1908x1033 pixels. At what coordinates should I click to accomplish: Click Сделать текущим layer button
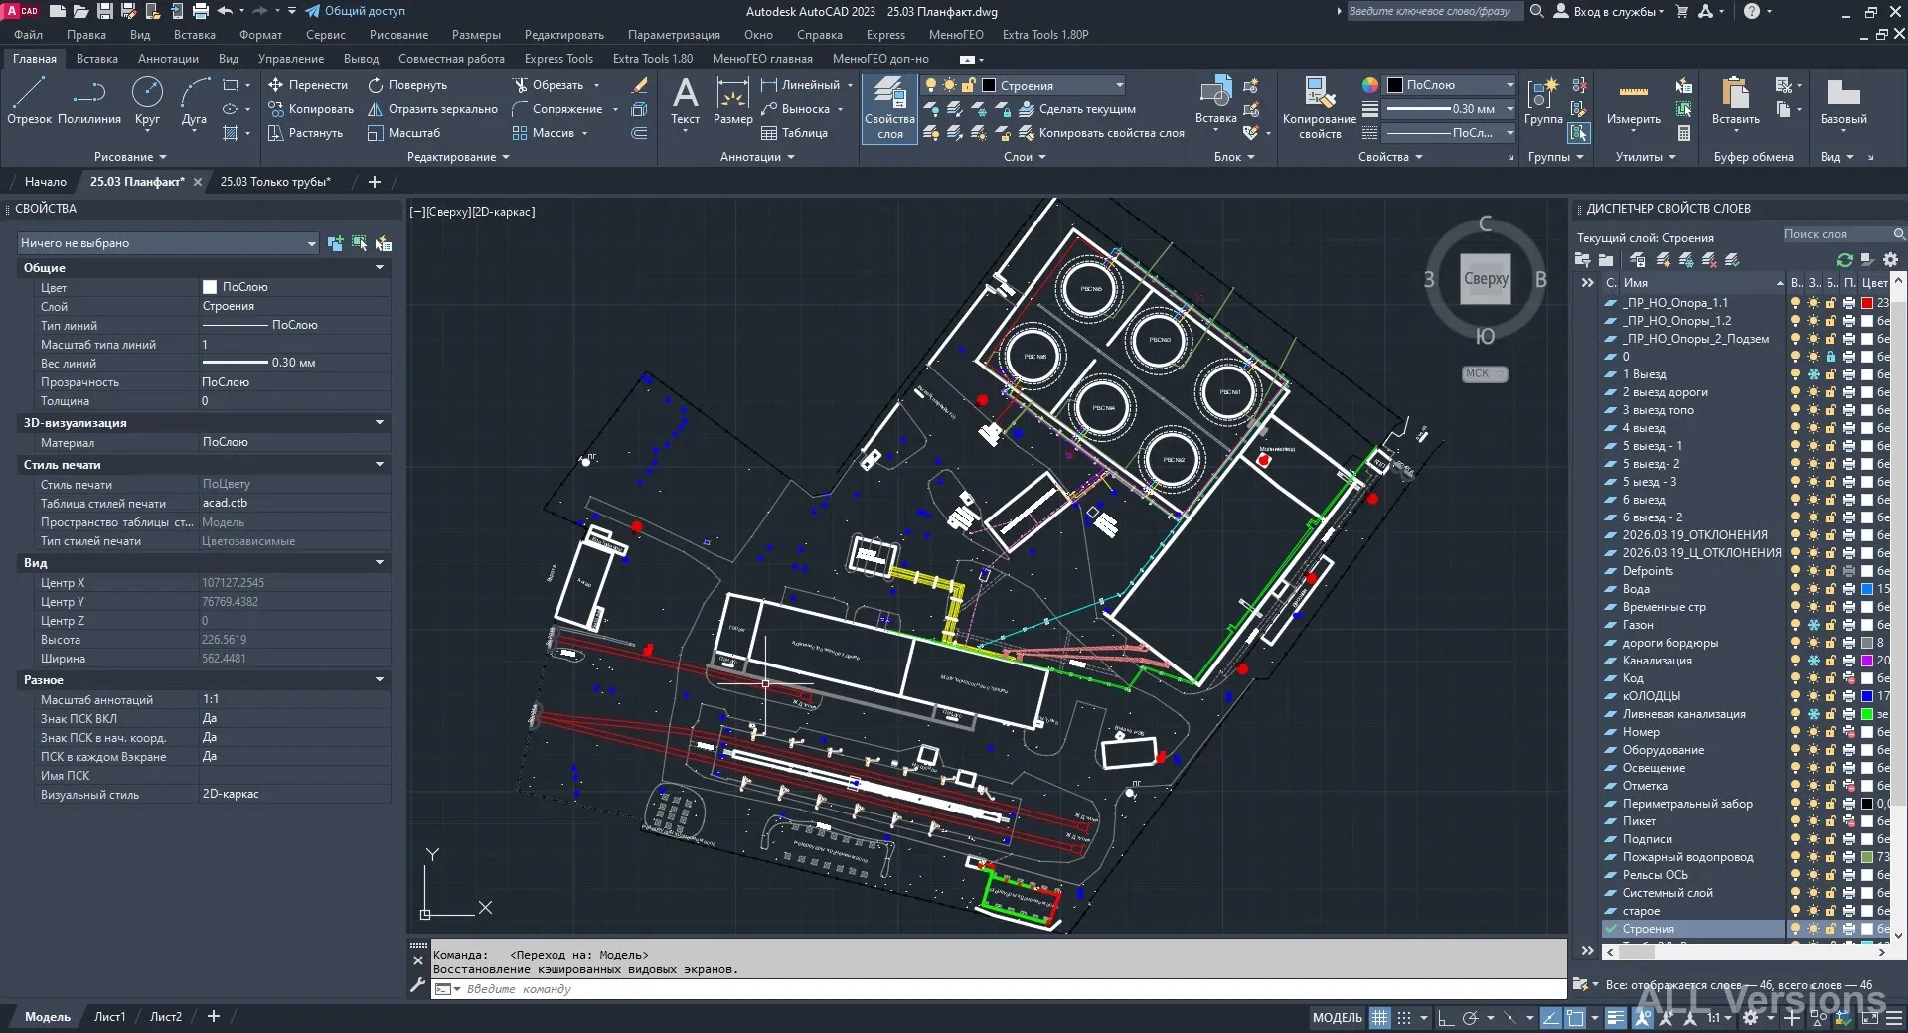pyautogui.click(x=1077, y=109)
